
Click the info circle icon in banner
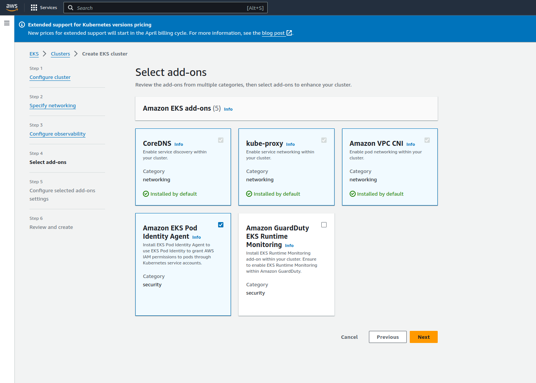point(22,25)
